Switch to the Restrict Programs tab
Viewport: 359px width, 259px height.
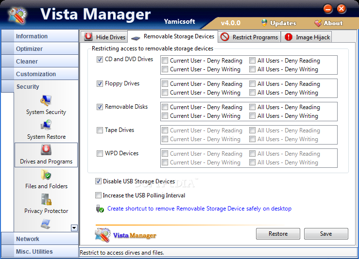point(249,37)
